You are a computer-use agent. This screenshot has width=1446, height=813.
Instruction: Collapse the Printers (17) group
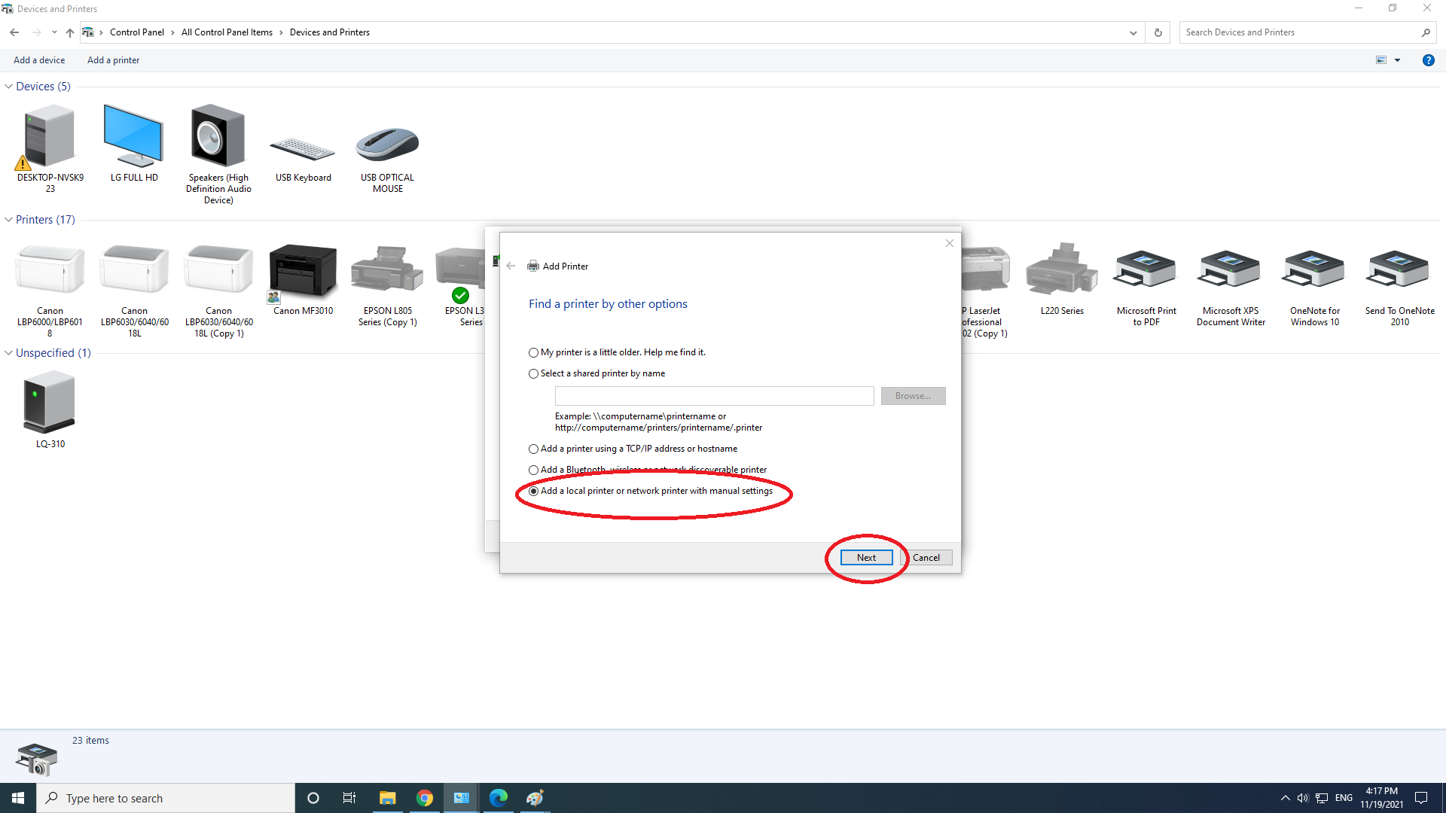click(x=8, y=220)
